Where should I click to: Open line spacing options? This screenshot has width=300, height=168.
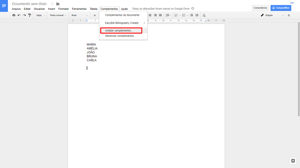(168, 15)
